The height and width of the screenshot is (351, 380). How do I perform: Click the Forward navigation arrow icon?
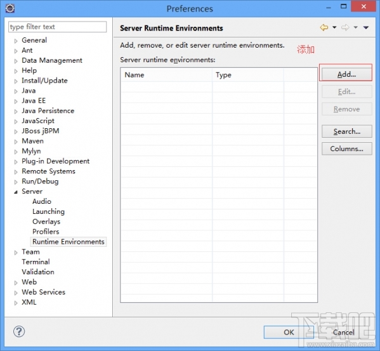pos(345,28)
